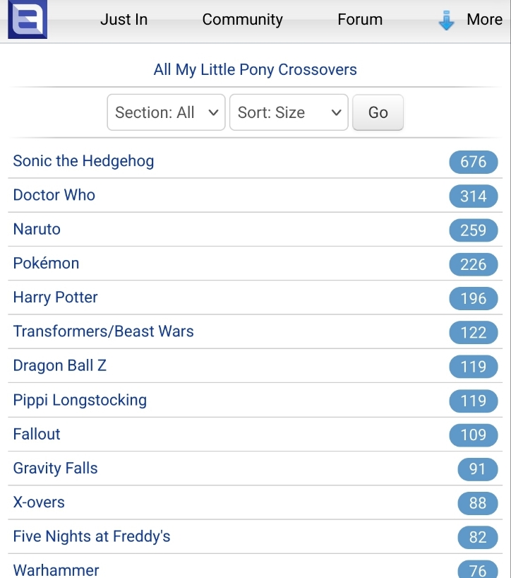The width and height of the screenshot is (511, 578).
Task: Open Harry Potter crossovers
Action: [x=55, y=297]
